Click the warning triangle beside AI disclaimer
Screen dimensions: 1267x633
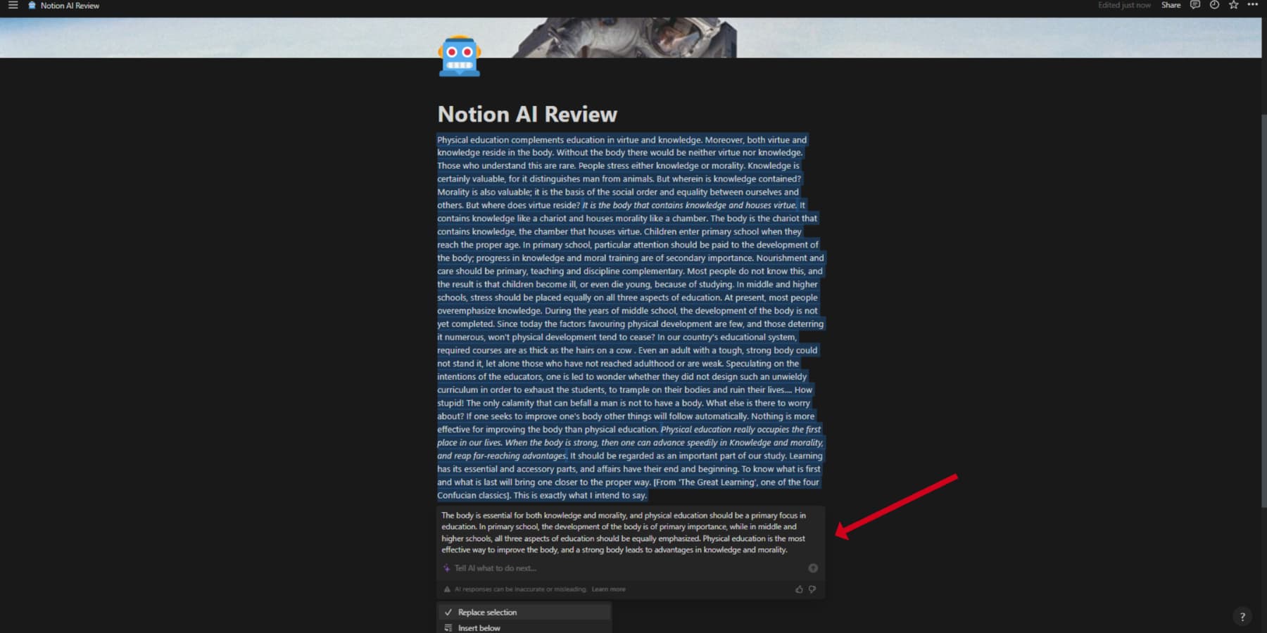(448, 589)
